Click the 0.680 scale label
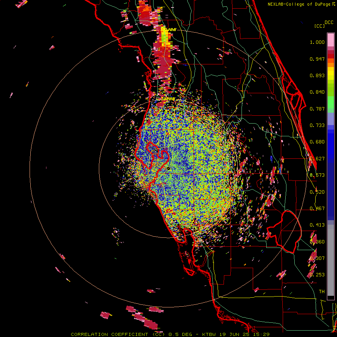The image size is (337, 337). [x=317, y=142]
